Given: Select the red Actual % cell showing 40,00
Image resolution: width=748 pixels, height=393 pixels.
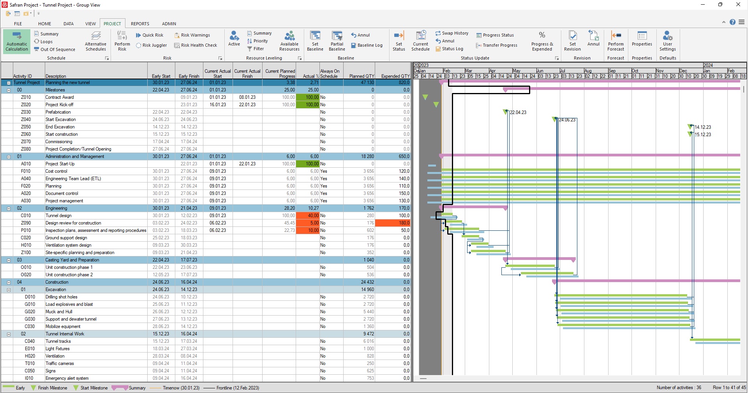Looking at the screenshot, I should (308, 216).
